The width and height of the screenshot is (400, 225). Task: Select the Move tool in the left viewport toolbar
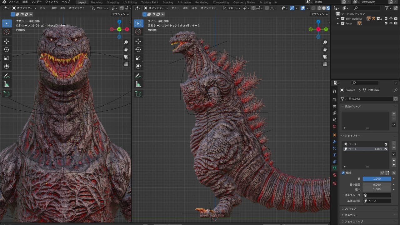click(x=7, y=41)
